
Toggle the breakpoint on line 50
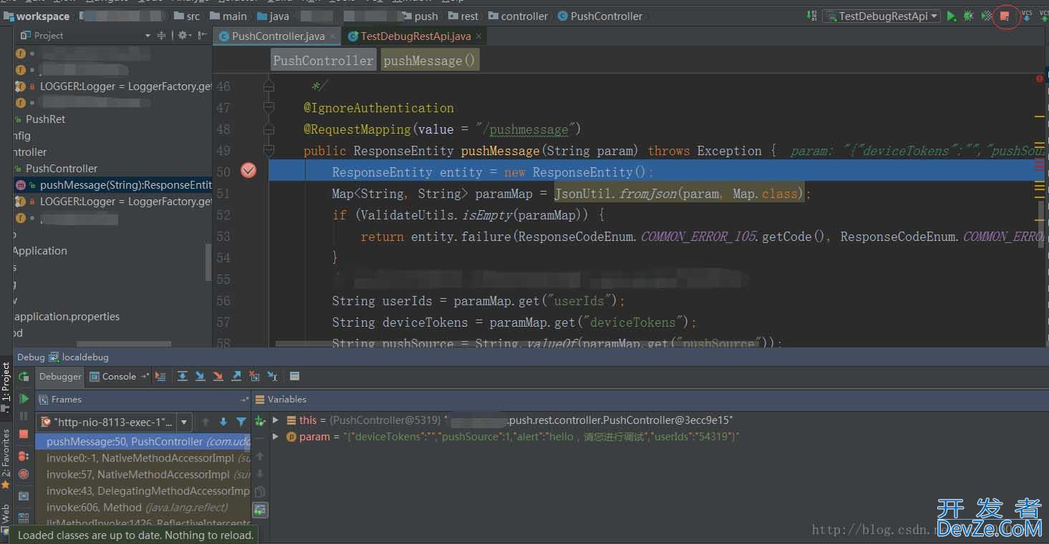(248, 171)
